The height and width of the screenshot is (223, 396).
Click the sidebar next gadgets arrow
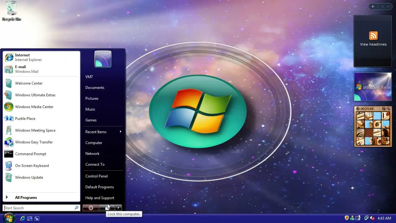[388, 7]
